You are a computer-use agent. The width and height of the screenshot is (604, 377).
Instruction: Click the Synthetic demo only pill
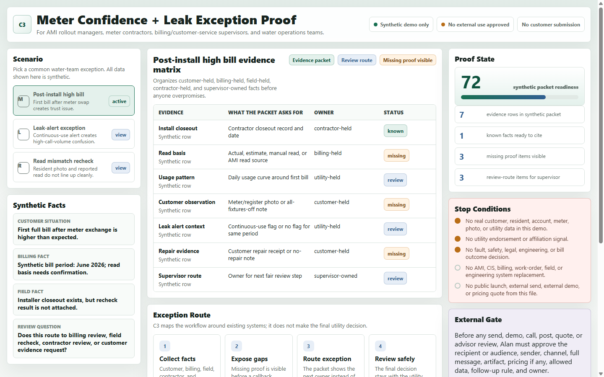[x=401, y=24]
